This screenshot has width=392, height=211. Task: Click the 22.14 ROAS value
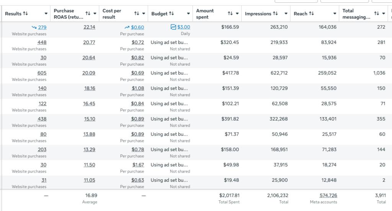89,27
